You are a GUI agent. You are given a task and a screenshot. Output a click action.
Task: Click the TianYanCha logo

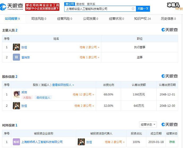12,7
